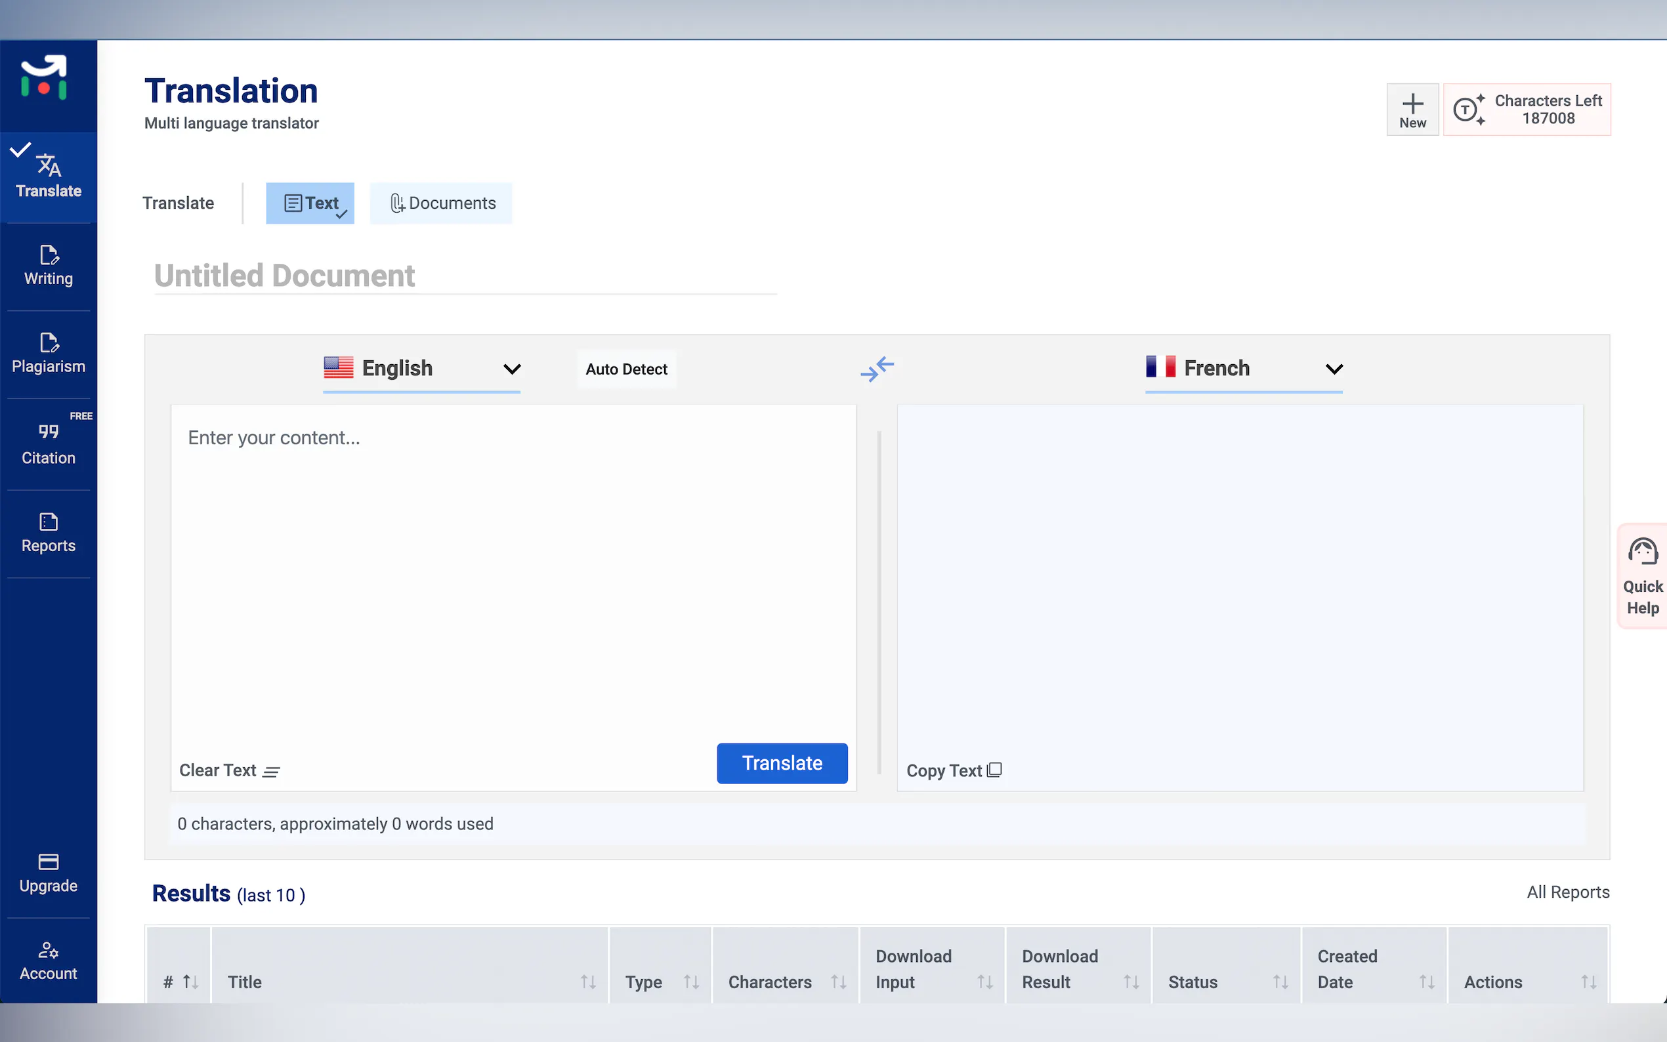Image resolution: width=1667 pixels, height=1042 pixels.
Task: Toggle Auto Detect language
Action: click(x=625, y=369)
